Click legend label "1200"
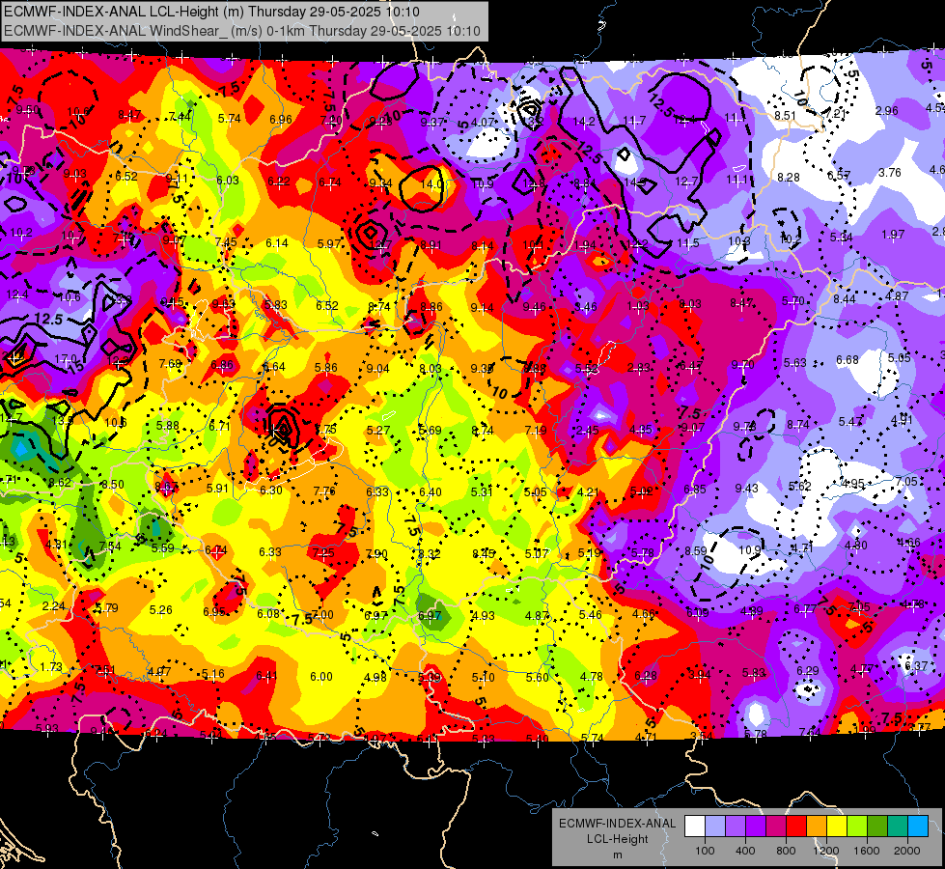The image size is (945, 869). [x=825, y=851]
